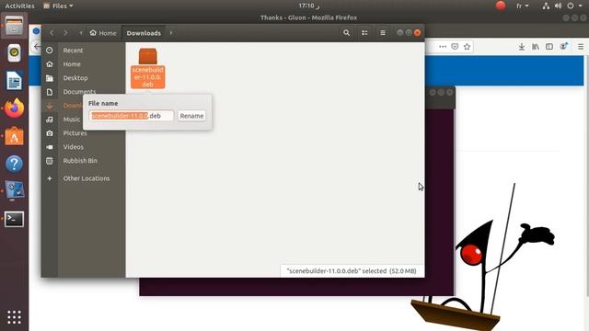Open Firefox library
The image size is (589, 331).
tap(536, 47)
